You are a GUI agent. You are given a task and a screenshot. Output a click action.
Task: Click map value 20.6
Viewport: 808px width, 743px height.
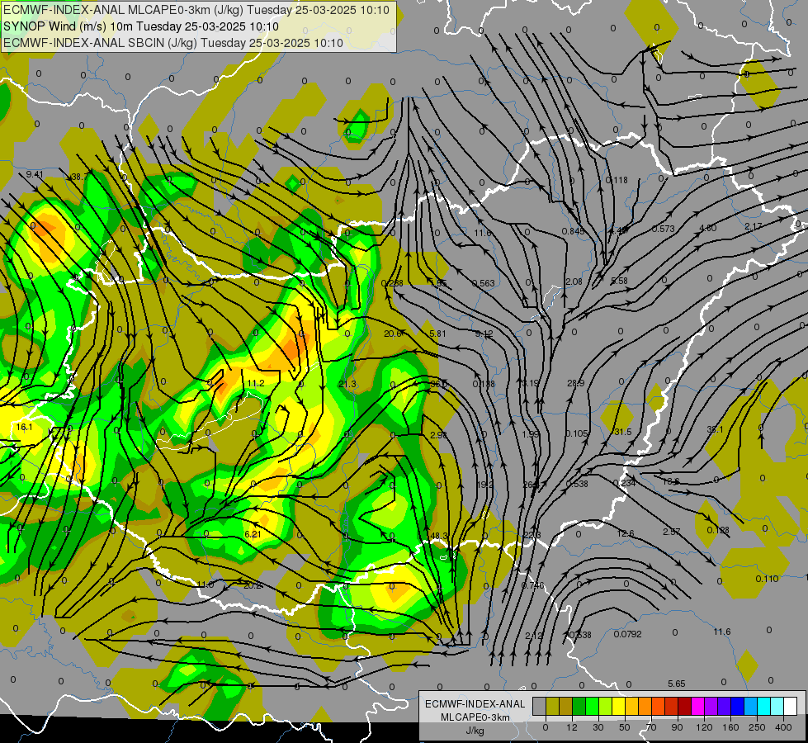coord(393,334)
